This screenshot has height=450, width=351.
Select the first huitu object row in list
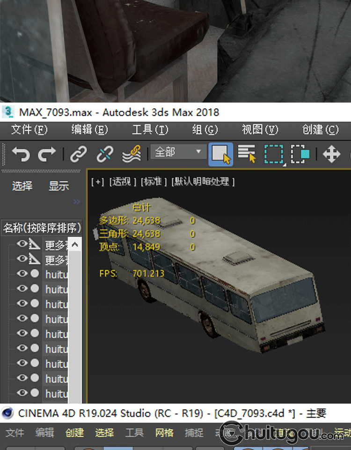(x=56, y=275)
